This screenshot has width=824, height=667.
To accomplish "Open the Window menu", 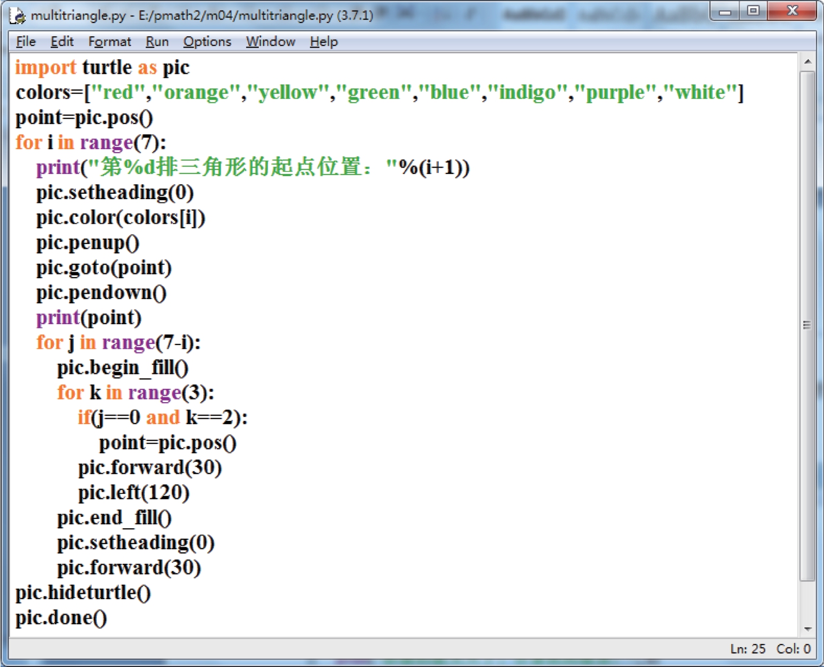I will [x=270, y=42].
